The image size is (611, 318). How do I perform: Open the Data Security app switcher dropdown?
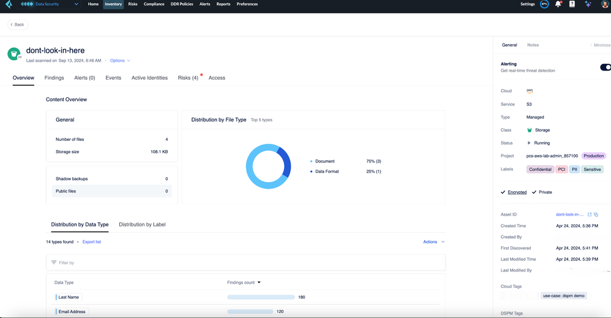pyautogui.click(x=76, y=4)
